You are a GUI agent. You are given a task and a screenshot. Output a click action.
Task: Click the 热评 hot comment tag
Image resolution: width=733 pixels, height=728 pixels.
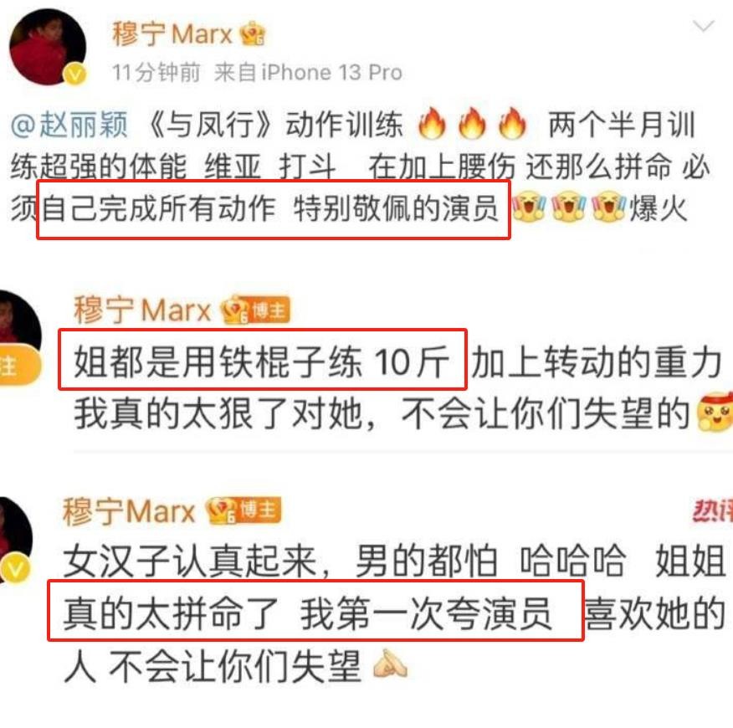pos(713,510)
